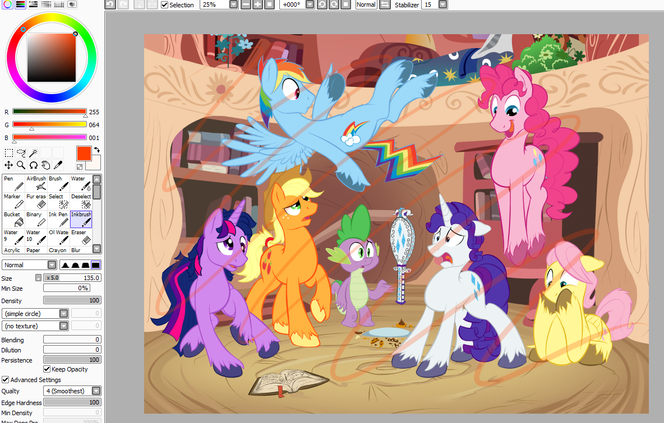The image size is (664, 423).
Task: Flip the canvas view horizontally
Action: [x=385, y=4]
